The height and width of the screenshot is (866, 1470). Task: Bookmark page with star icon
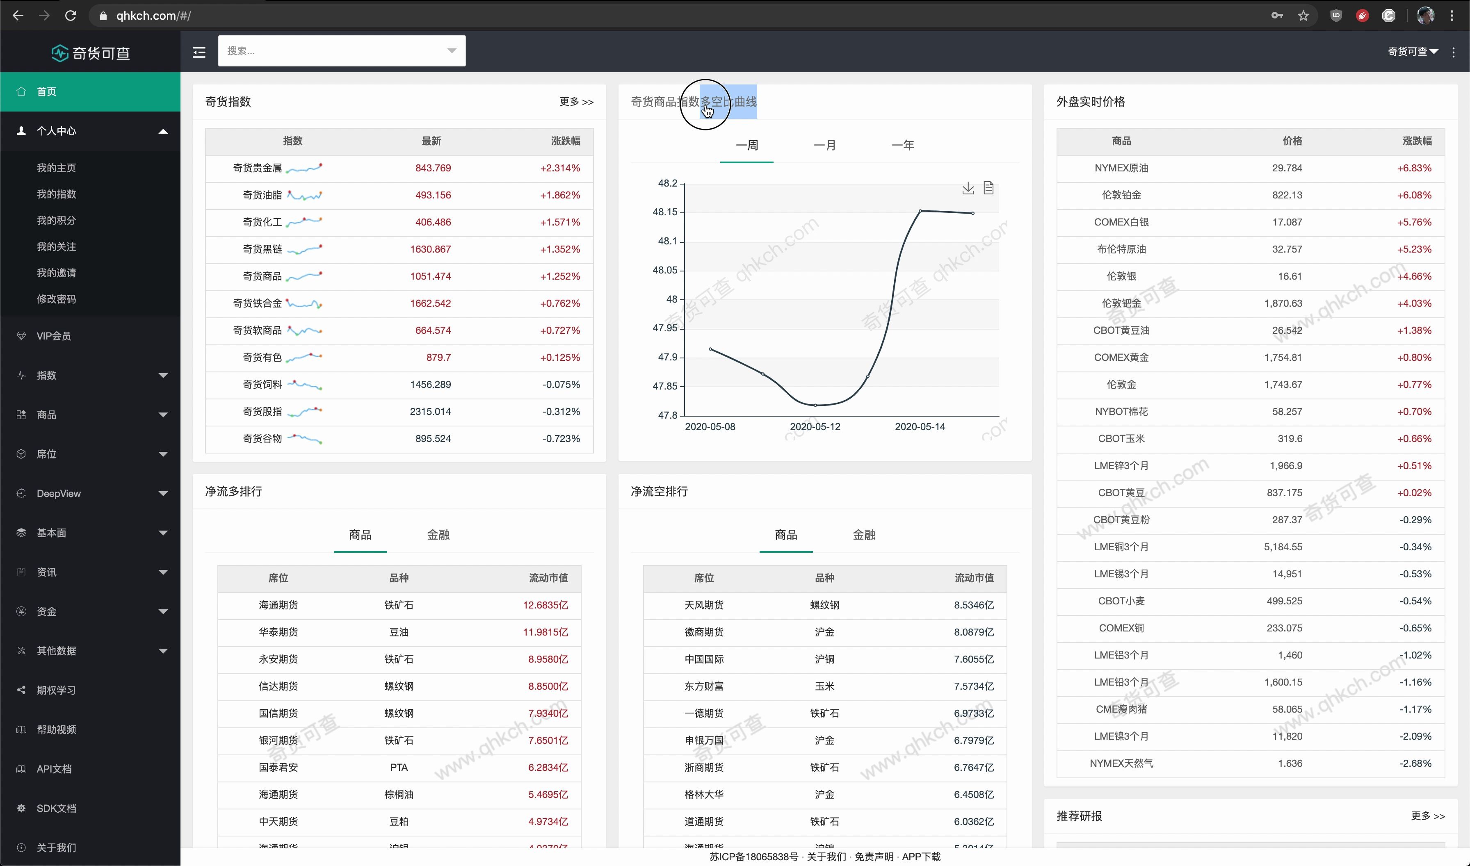[x=1303, y=16]
